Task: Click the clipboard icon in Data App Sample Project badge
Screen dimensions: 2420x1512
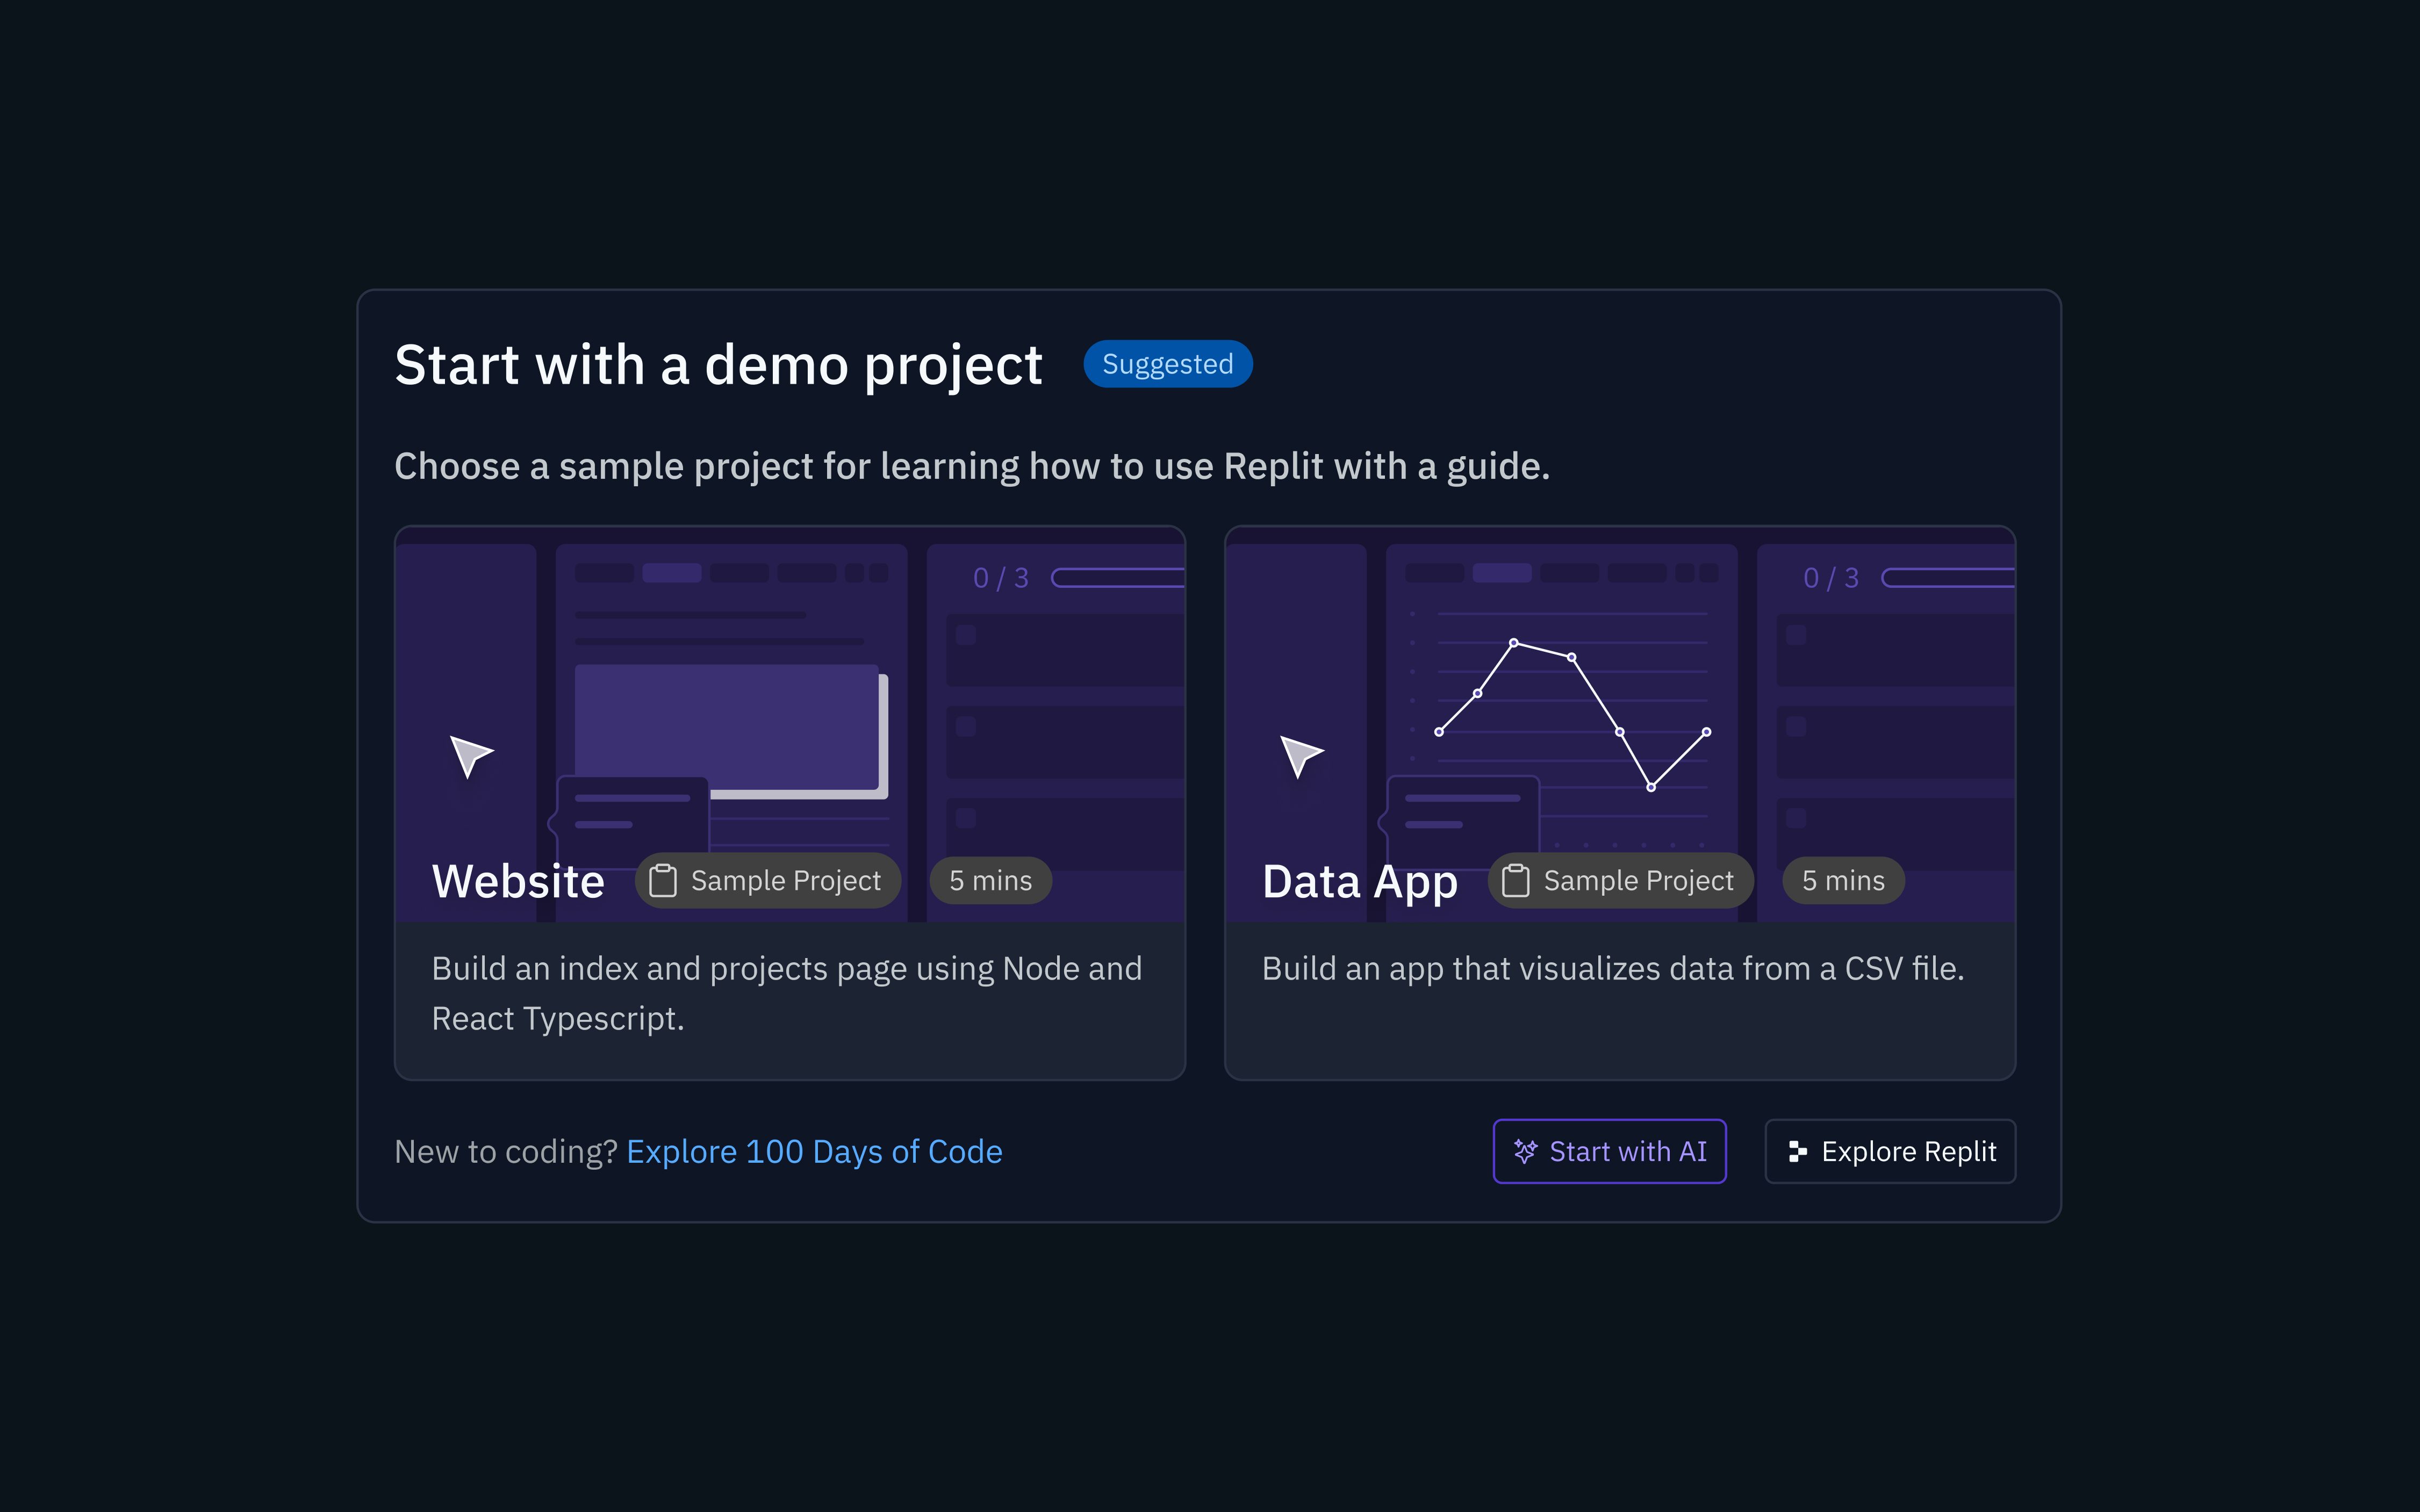Action: coord(1515,881)
